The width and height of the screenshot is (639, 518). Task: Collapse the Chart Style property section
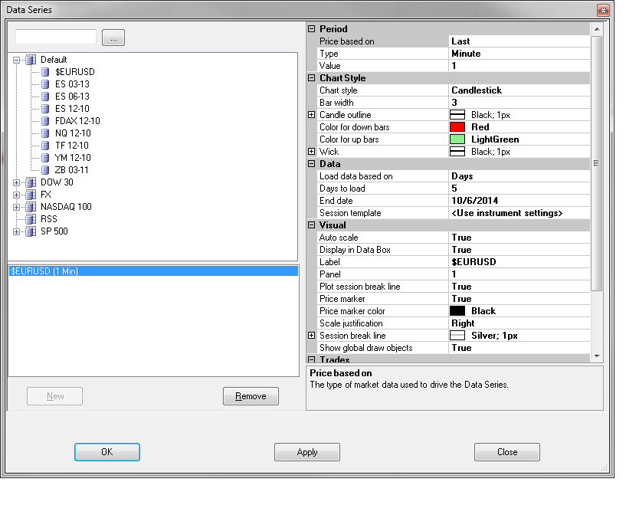[x=311, y=78]
